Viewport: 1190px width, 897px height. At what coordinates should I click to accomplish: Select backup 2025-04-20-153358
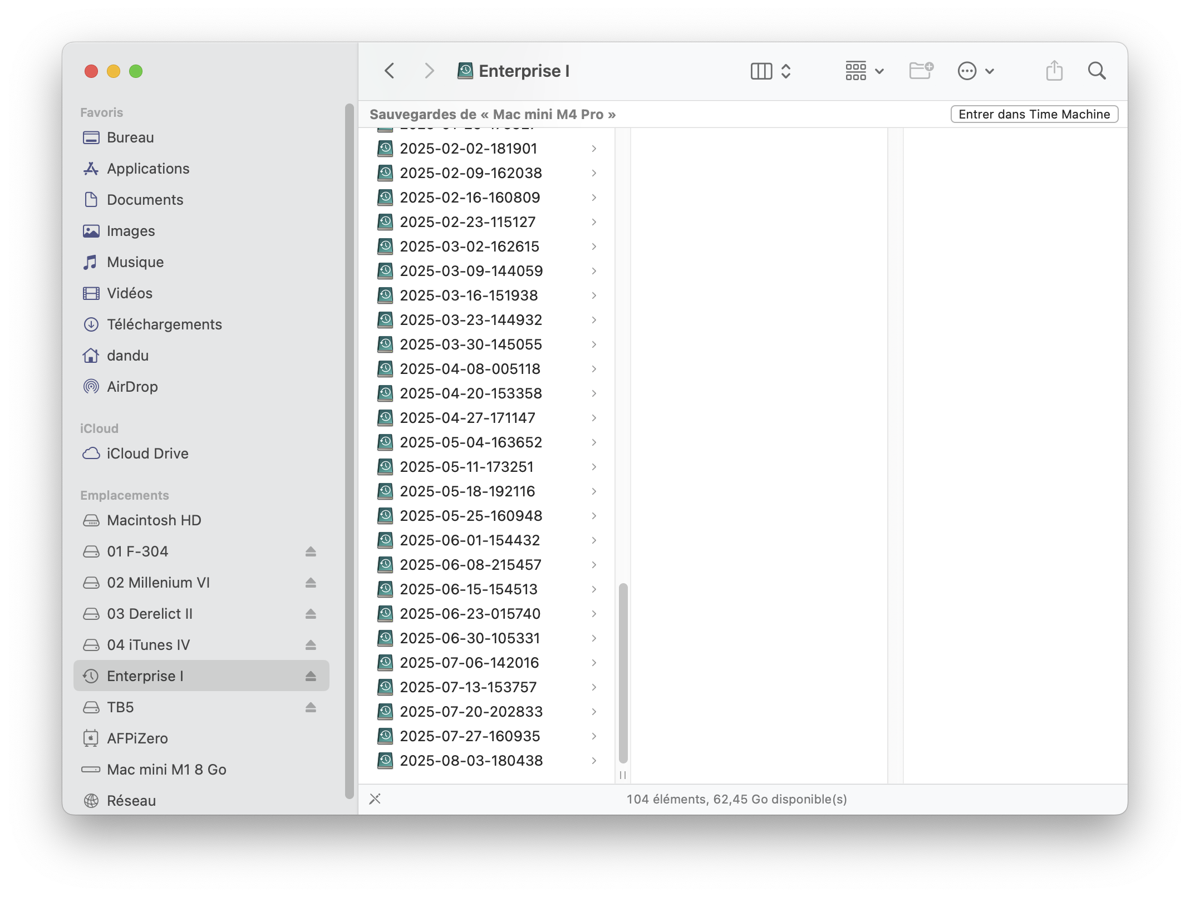(488, 393)
